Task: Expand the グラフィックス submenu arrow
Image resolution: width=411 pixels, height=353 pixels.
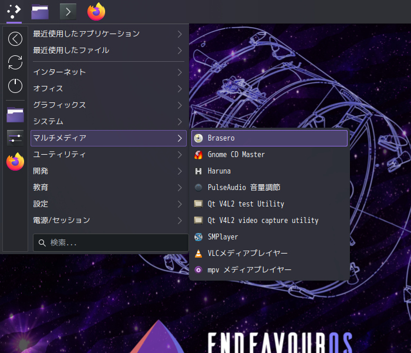Action: point(180,105)
